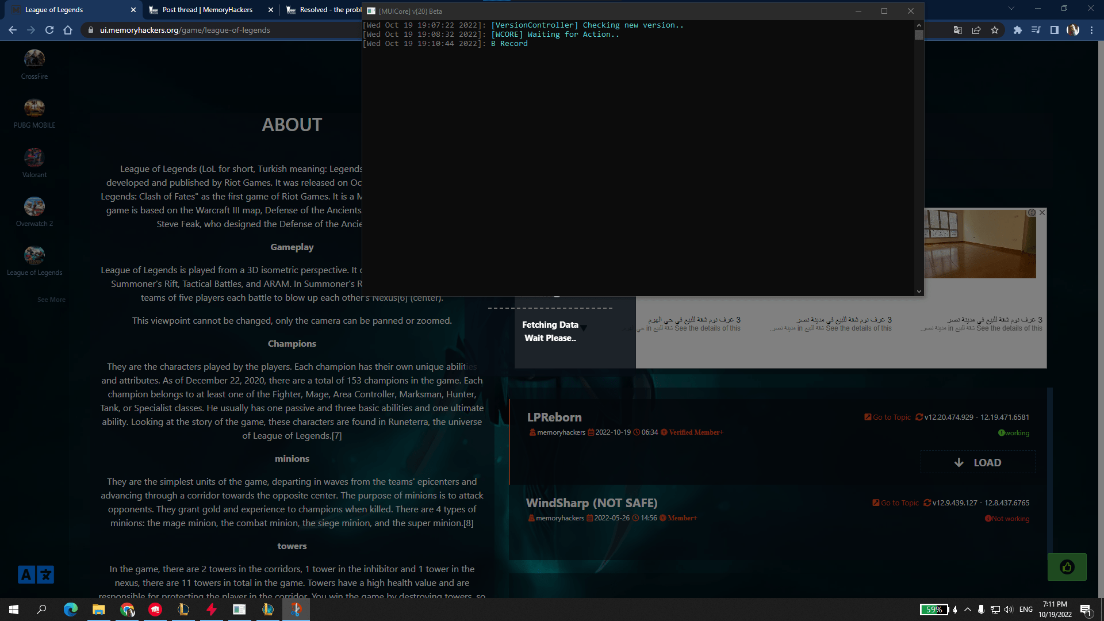Open Chrome home page button
This screenshot has height=621, width=1104.
click(68, 30)
